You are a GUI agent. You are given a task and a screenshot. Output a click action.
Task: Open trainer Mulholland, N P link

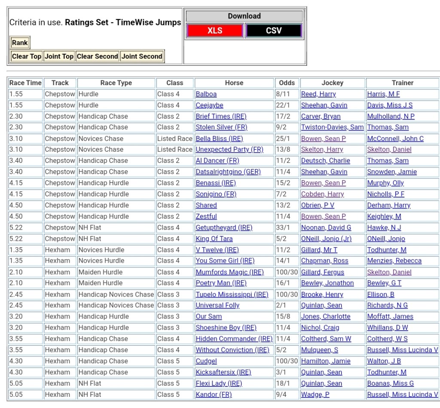click(x=391, y=117)
